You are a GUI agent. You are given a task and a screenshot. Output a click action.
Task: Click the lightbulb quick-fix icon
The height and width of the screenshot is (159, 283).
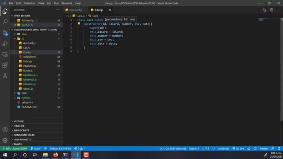(x=79, y=23)
